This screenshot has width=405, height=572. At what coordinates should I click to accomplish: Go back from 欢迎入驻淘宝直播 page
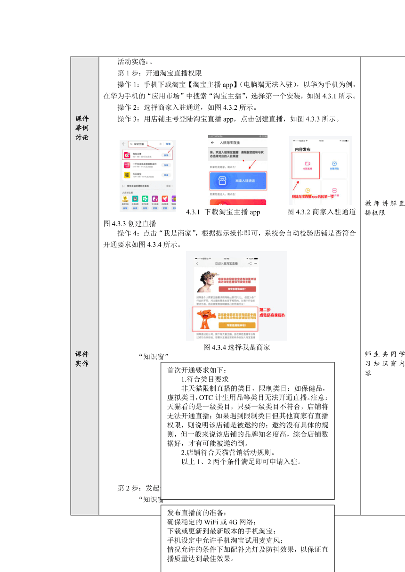pyautogui.click(x=197, y=264)
